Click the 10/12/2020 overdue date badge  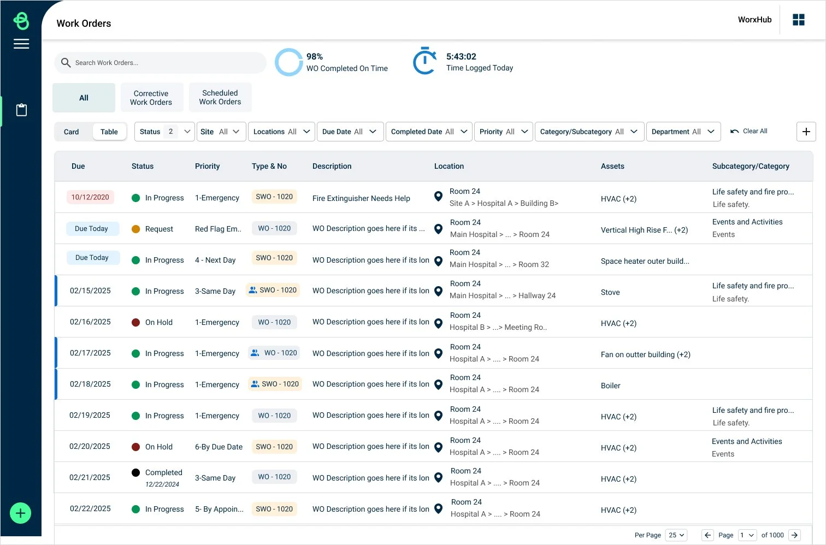90,197
